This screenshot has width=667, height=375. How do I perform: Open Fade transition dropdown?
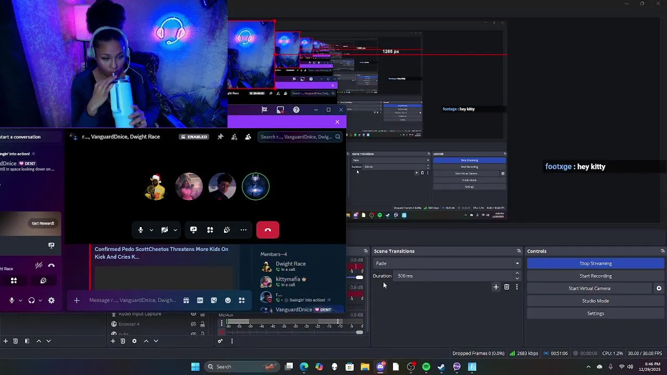click(x=447, y=264)
